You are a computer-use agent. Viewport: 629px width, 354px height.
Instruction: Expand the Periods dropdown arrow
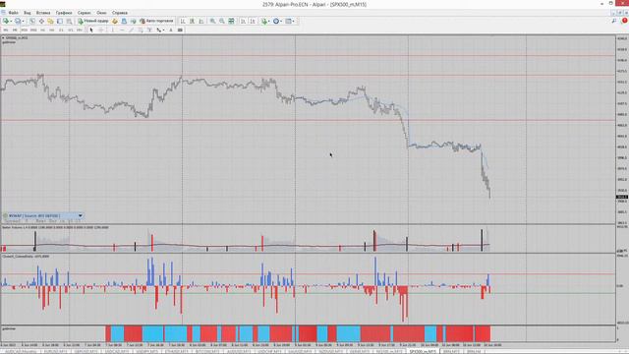(281, 21)
